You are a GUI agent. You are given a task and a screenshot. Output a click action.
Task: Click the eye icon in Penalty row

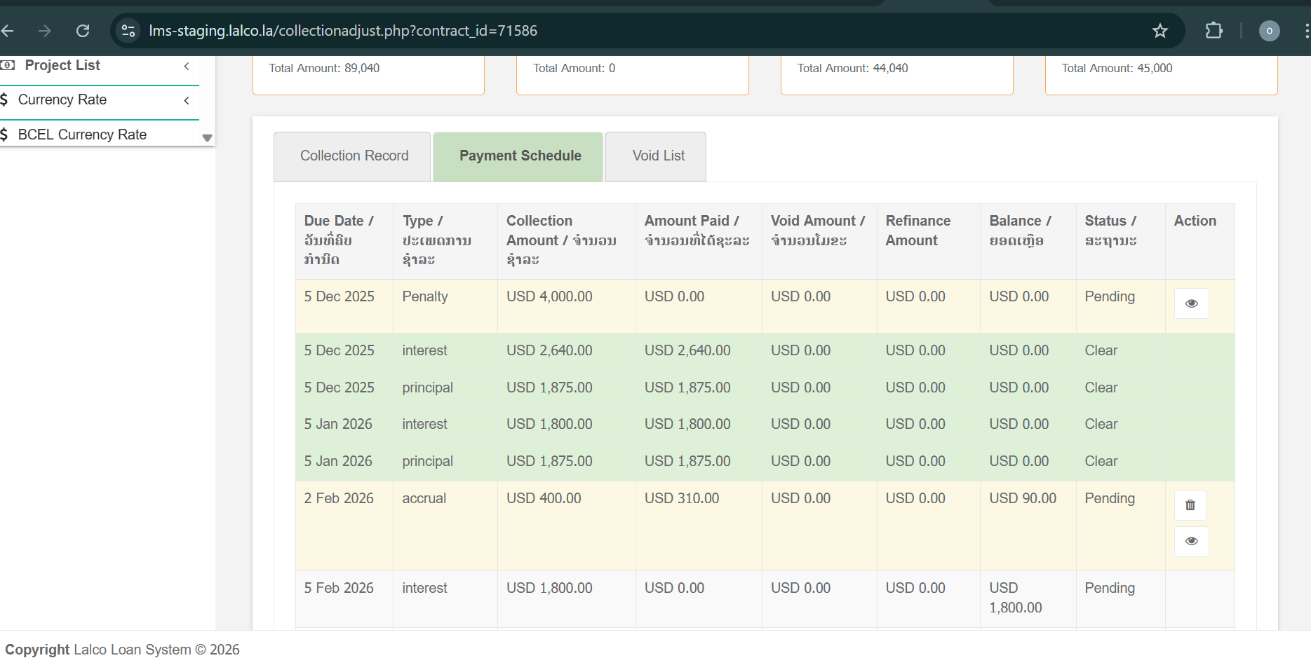pyautogui.click(x=1191, y=303)
